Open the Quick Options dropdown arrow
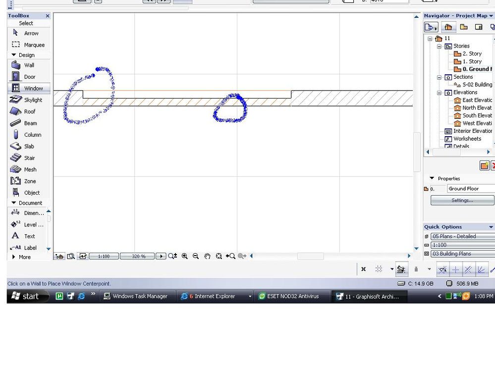The width and height of the screenshot is (495, 371). [491, 227]
